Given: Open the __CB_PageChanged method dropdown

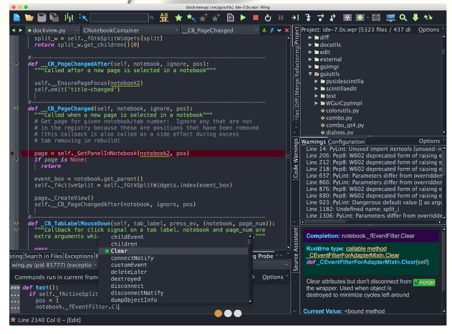Looking at the screenshot, I should (221, 30).
